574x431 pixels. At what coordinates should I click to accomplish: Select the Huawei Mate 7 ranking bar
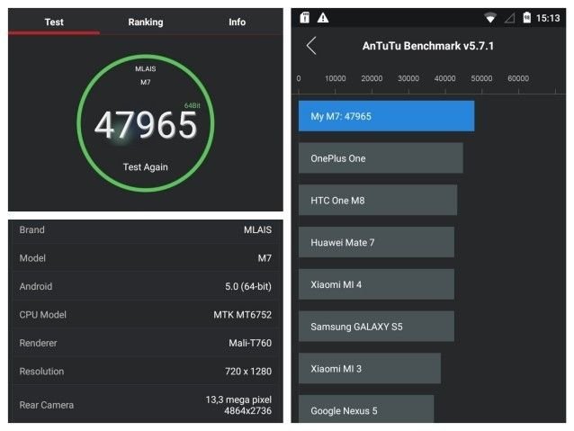click(x=376, y=242)
